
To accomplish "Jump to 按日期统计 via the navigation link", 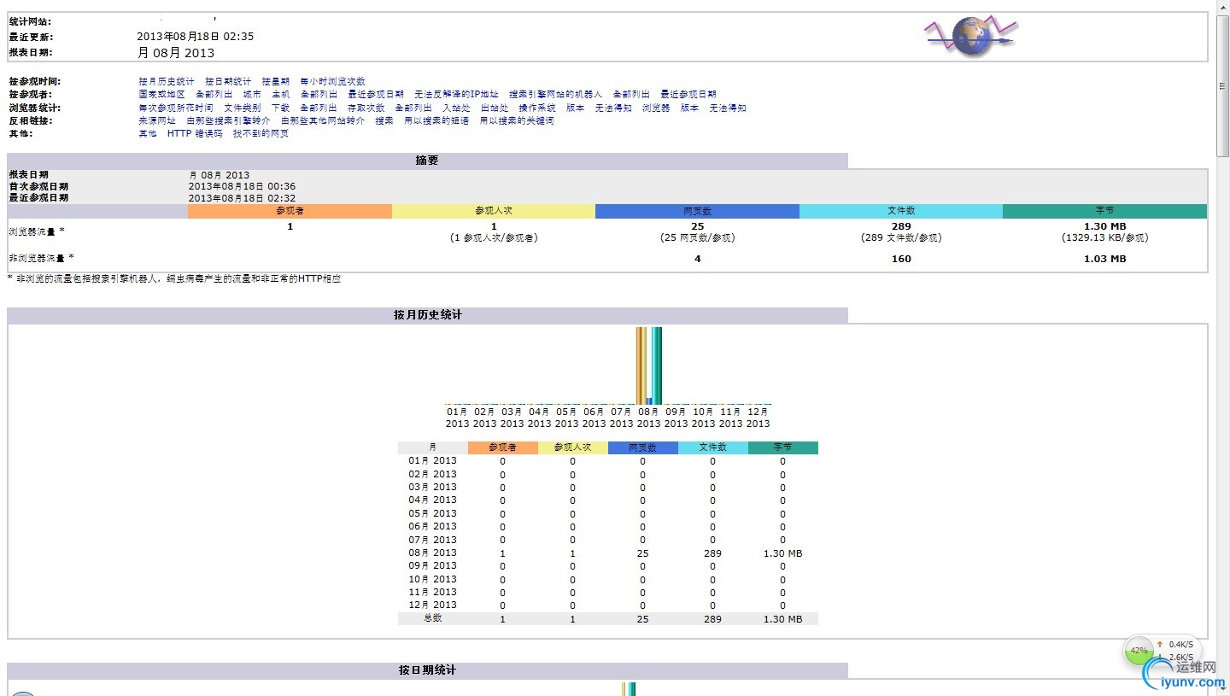I will point(228,82).
